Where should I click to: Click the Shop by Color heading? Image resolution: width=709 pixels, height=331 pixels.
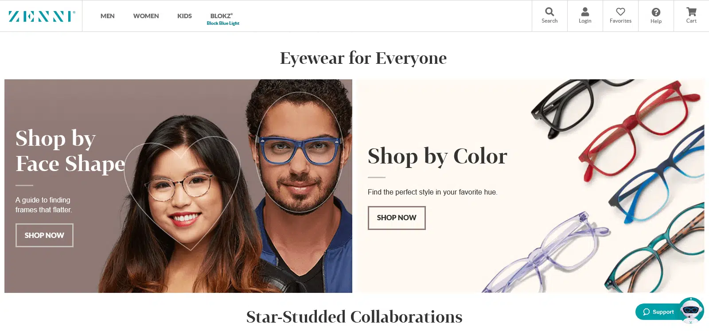tap(437, 156)
